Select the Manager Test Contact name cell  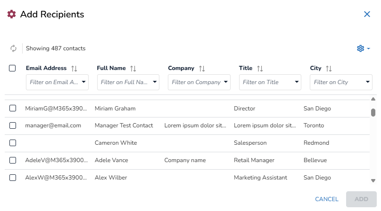[124, 125]
